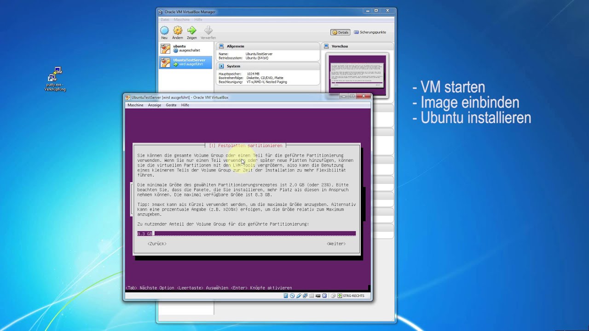Select the ubuntu VM in the list
The height and width of the screenshot is (331, 589).
pos(186,48)
